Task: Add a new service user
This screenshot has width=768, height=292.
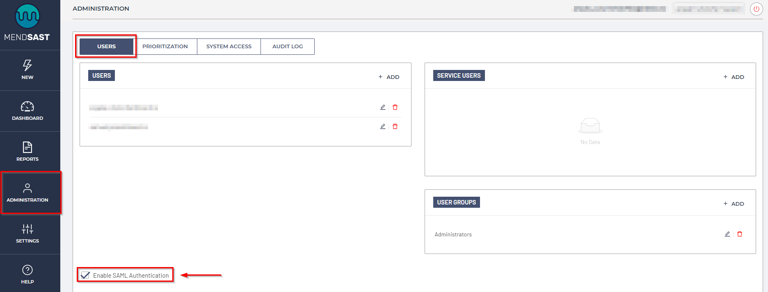Action: 734,77
